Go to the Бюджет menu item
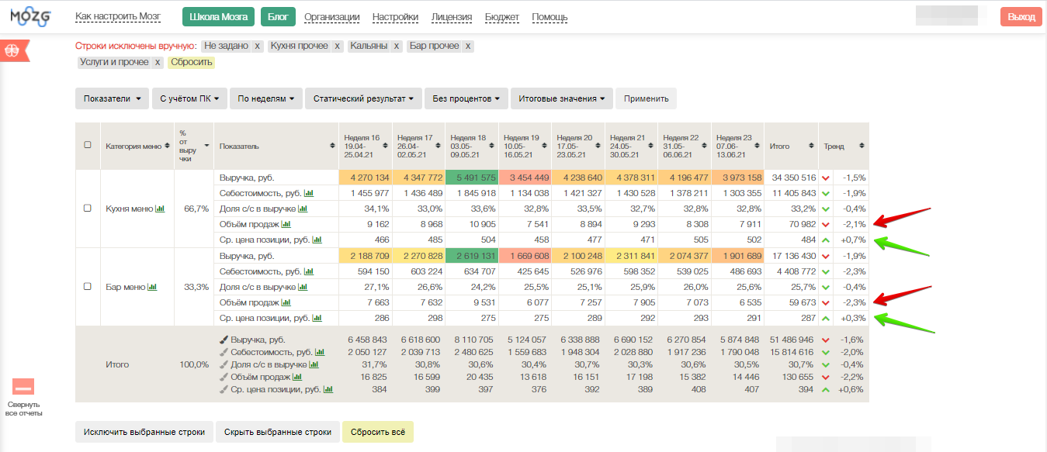Screen dimensions: 1047x452 [x=502, y=17]
